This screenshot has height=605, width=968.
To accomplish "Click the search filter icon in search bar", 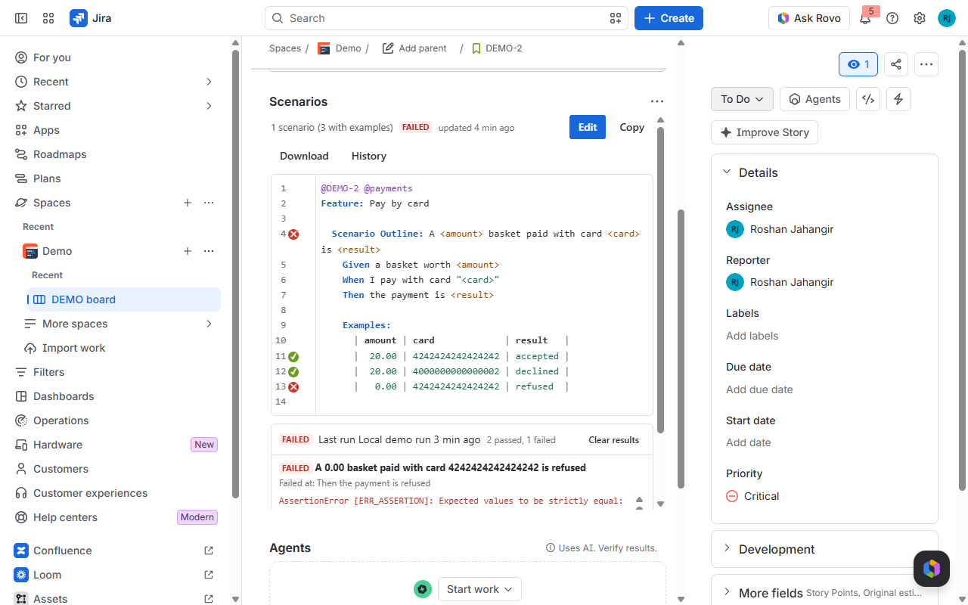I will click(x=616, y=18).
